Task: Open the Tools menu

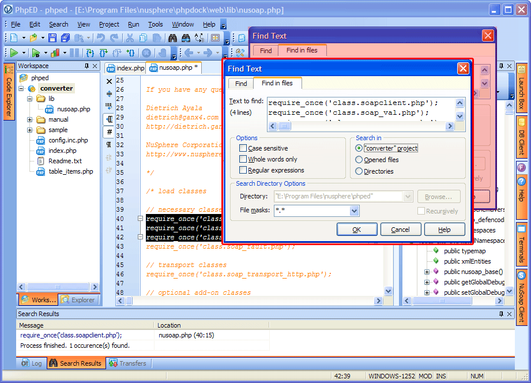Action: coord(156,24)
